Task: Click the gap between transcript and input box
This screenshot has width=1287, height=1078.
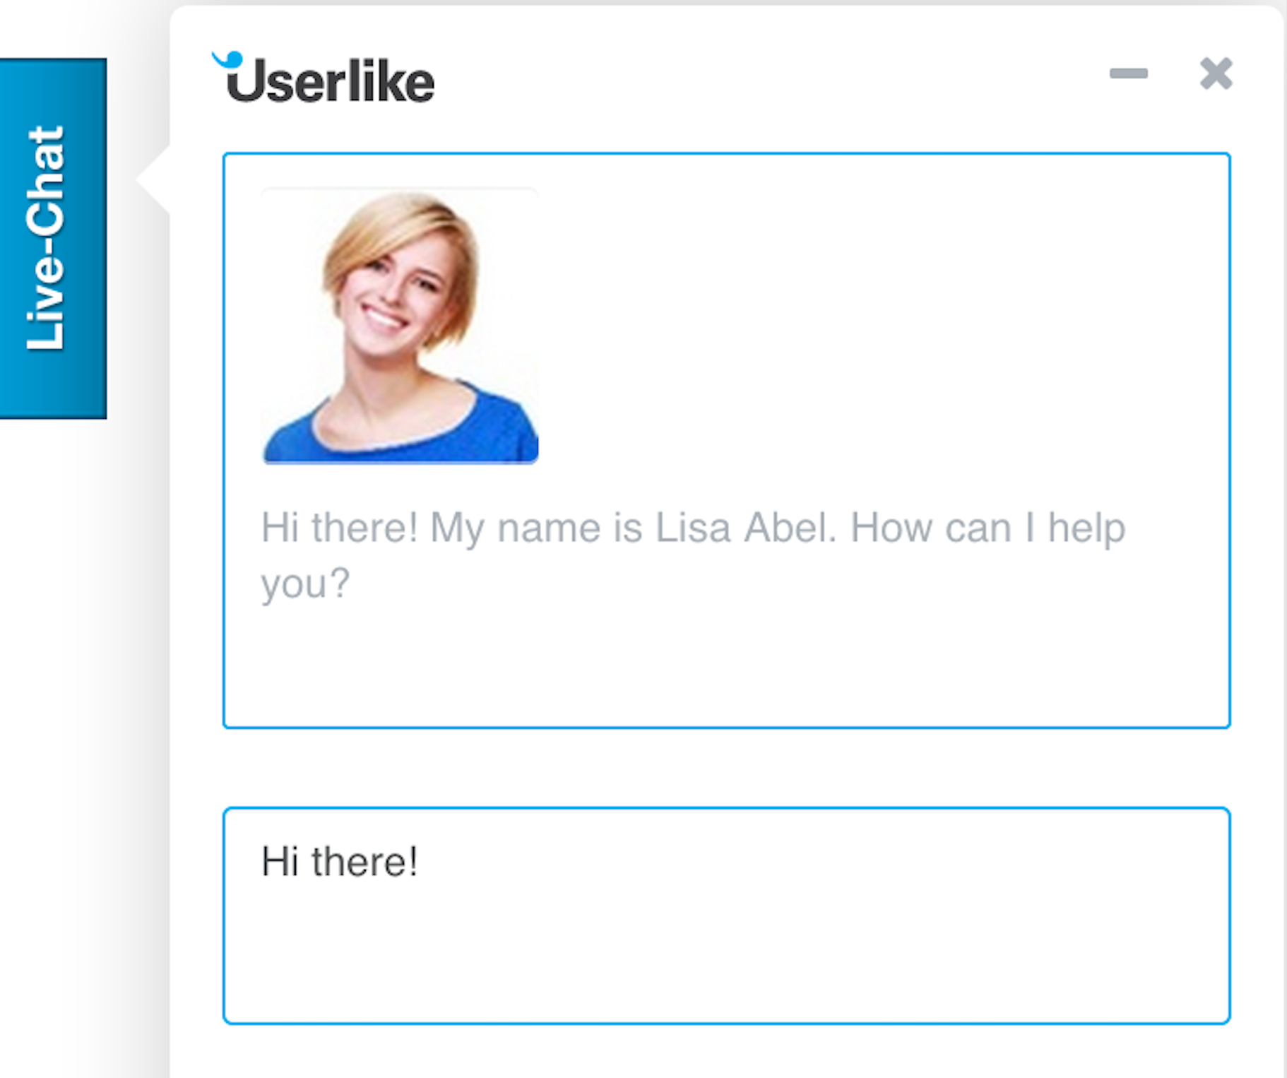Action: point(726,768)
